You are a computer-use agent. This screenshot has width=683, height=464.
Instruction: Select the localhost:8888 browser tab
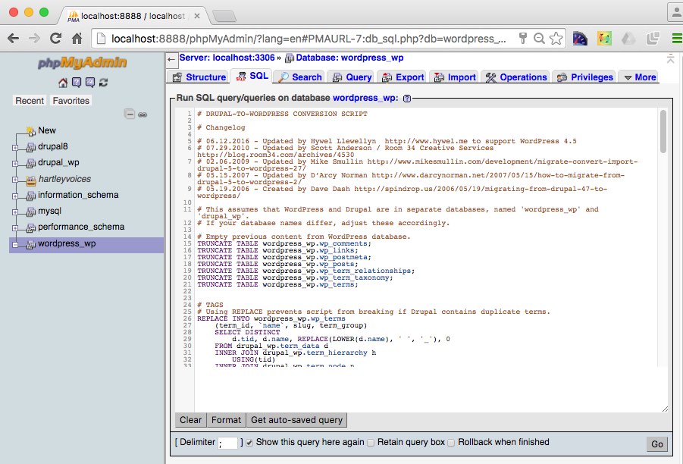click(x=134, y=16)
